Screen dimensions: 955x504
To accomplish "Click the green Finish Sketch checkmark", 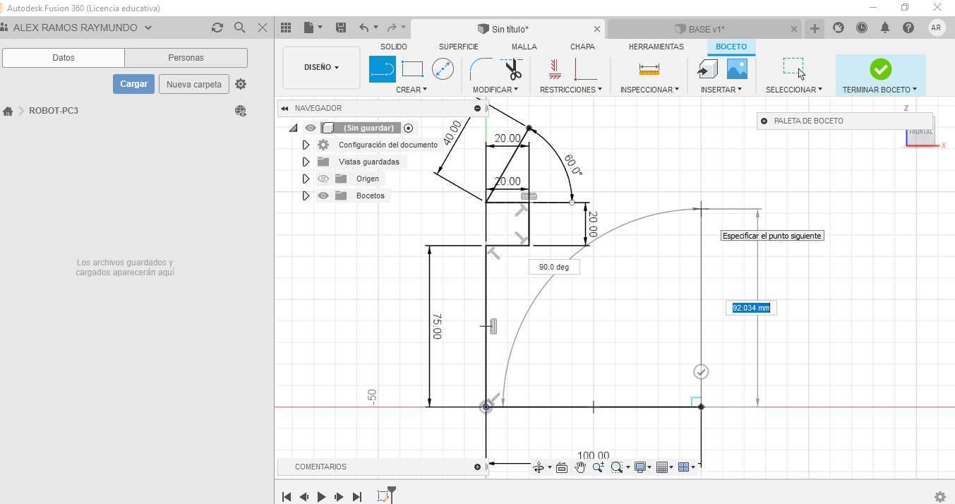I will tap(880, 69).
